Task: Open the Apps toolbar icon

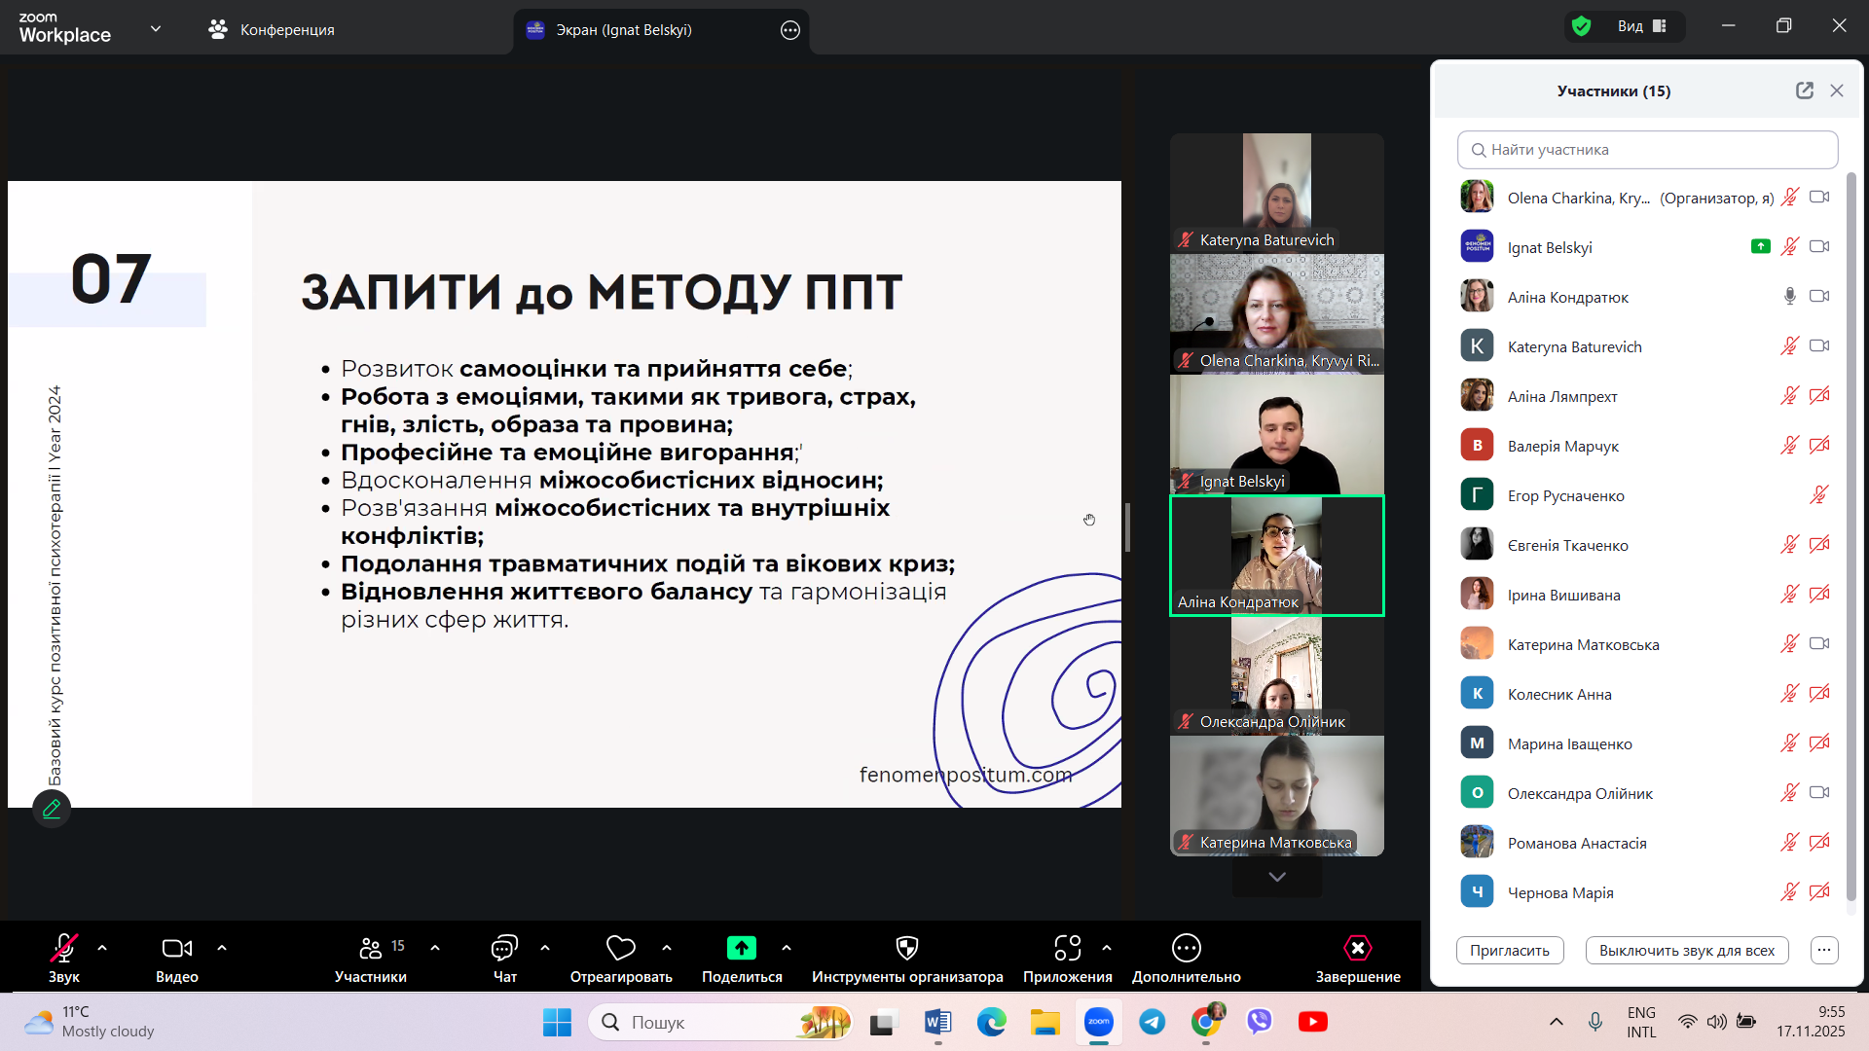Action: (1067, 948)
